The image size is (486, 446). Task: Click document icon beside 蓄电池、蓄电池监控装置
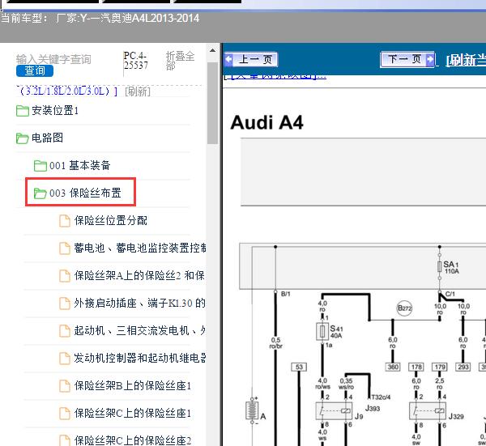(x=65, y=248)
